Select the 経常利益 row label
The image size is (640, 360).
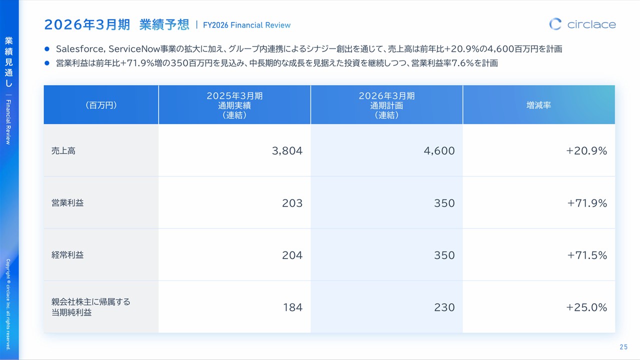[x=67, y=255]
